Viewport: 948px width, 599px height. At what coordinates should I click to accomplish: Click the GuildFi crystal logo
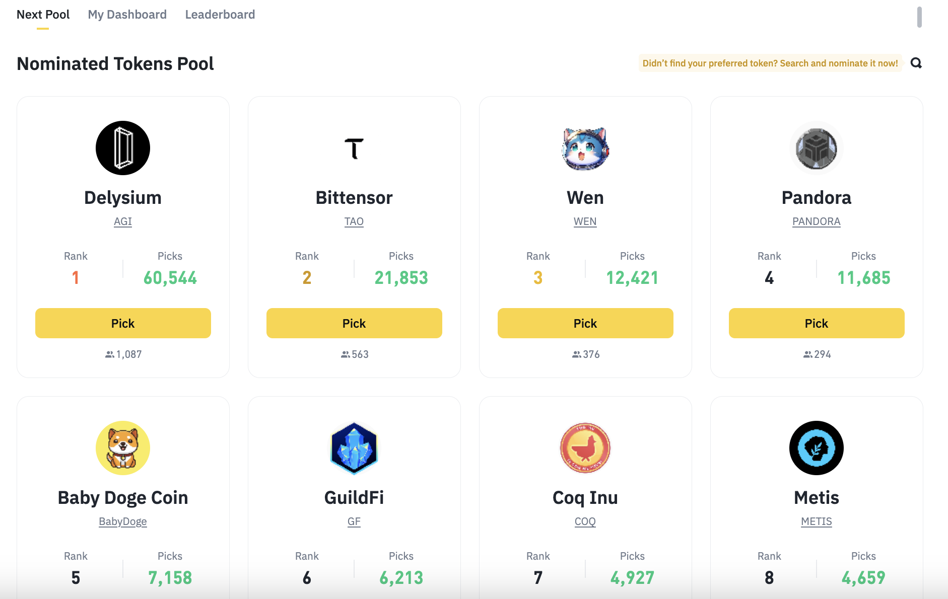(354, 448)
